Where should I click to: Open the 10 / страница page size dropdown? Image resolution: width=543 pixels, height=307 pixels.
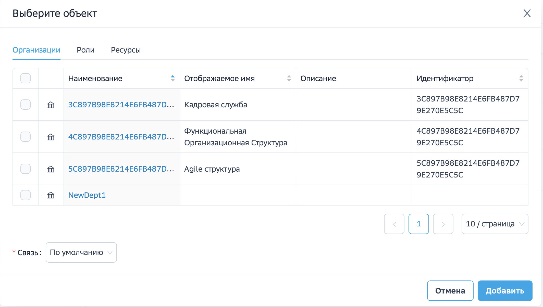click(495, 224)
